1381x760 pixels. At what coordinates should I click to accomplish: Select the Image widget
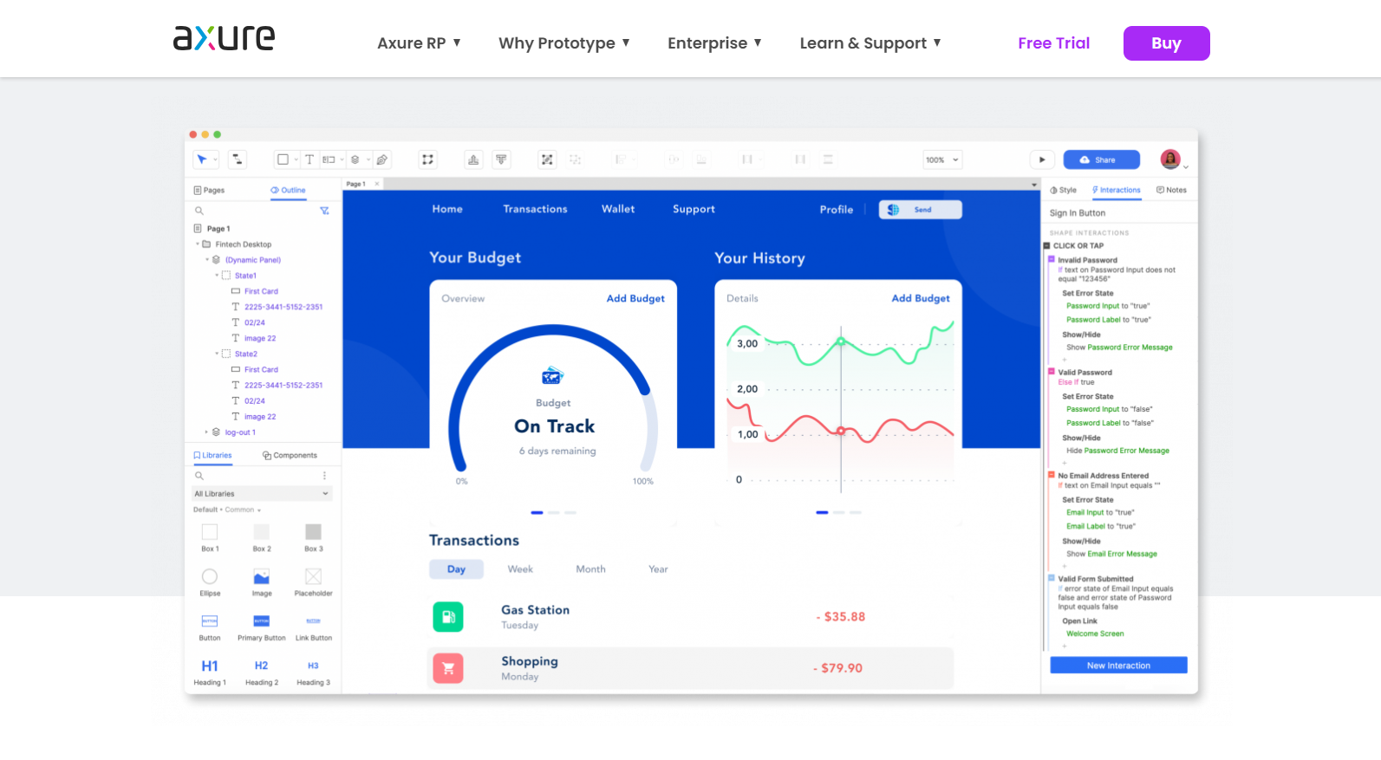(x=262, y=582)
